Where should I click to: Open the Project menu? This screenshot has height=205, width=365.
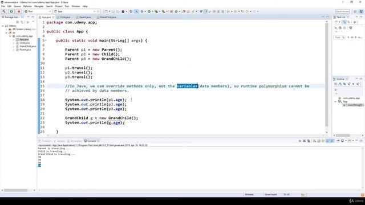pos(59,6)
